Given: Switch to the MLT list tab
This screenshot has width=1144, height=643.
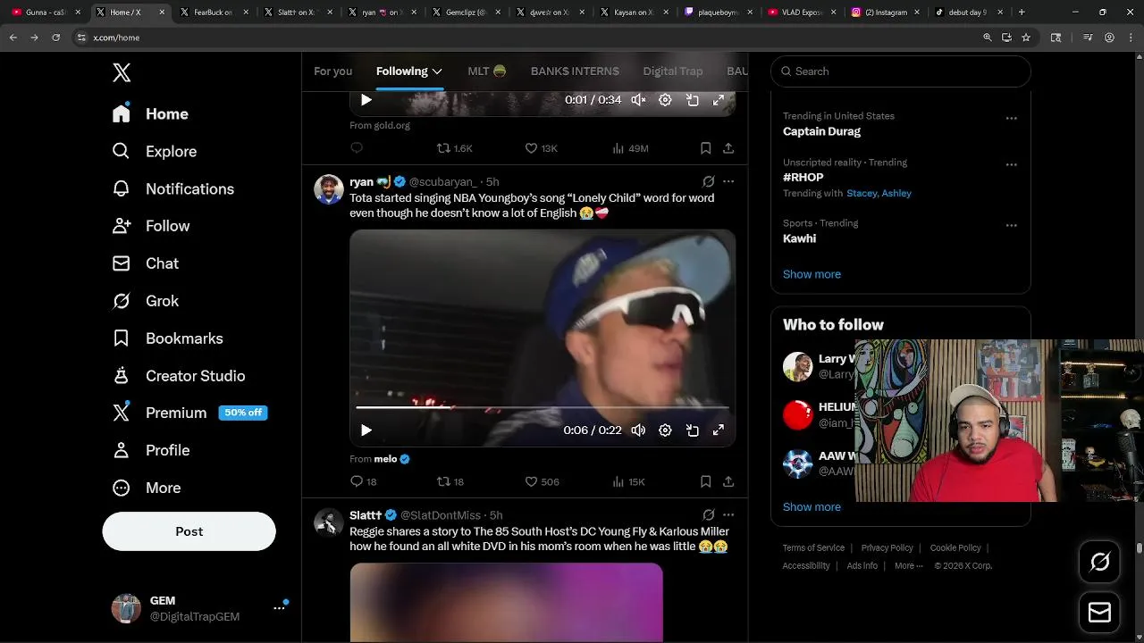Looking at the screenshot, I should [x=486, y=71].
